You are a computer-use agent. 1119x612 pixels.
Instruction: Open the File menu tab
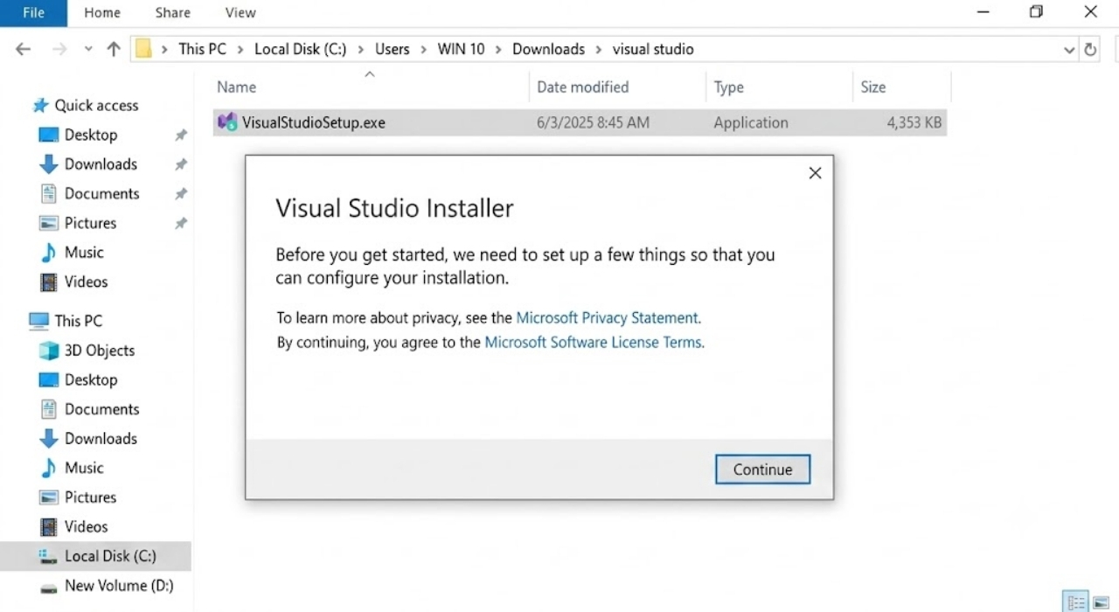point(33,12)
